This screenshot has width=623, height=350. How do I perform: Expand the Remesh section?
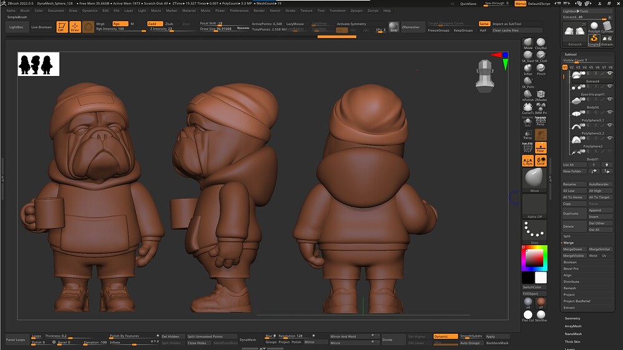(569, 288)
